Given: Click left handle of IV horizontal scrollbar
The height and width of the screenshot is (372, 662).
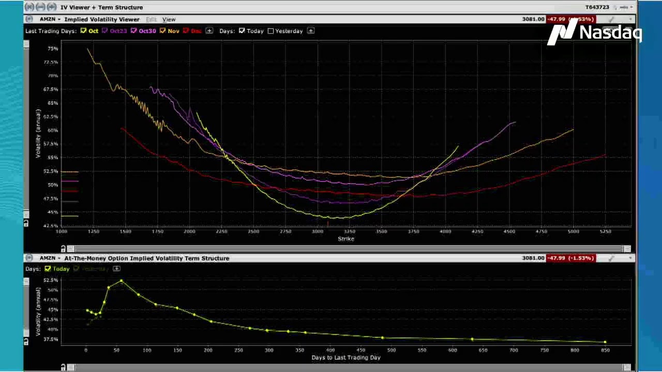Looking at the screenshot, I should 71,249.
